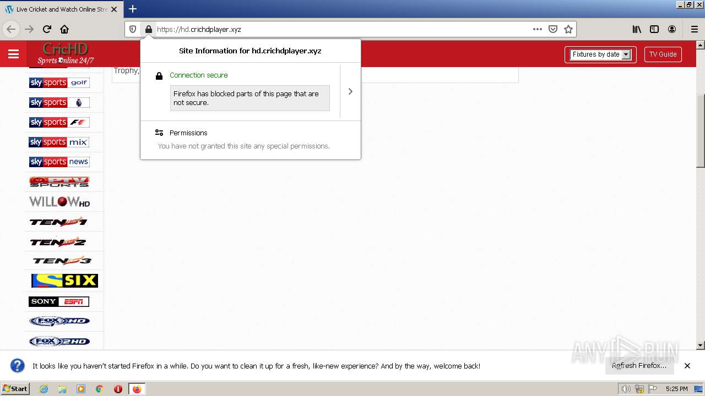Open Chrome from taskbar
705x396 pixels.
(x=100, y=389)
